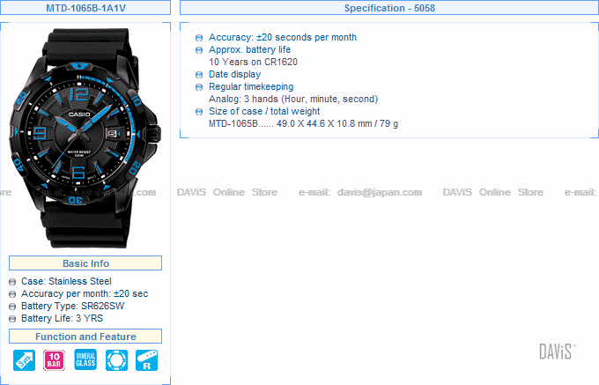Click the bullet beside Accuracy specification

click(x=199, y=38)
